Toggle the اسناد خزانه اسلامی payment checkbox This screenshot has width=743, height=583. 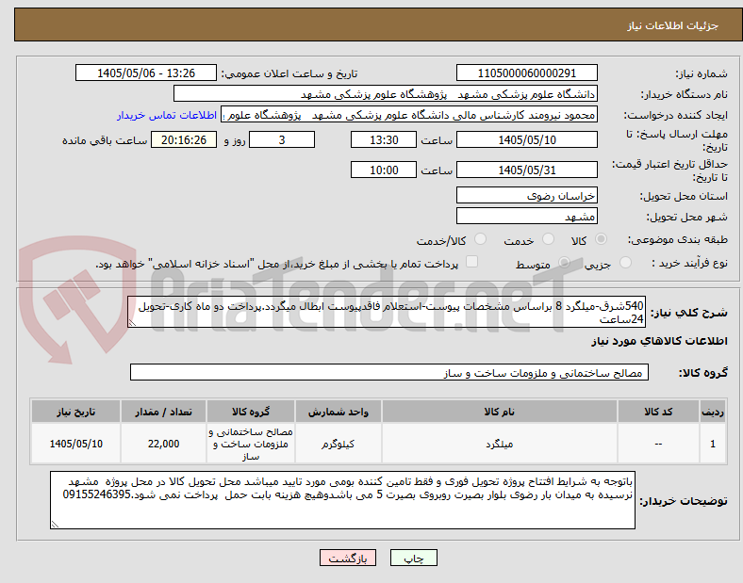[x=472, y=262]
